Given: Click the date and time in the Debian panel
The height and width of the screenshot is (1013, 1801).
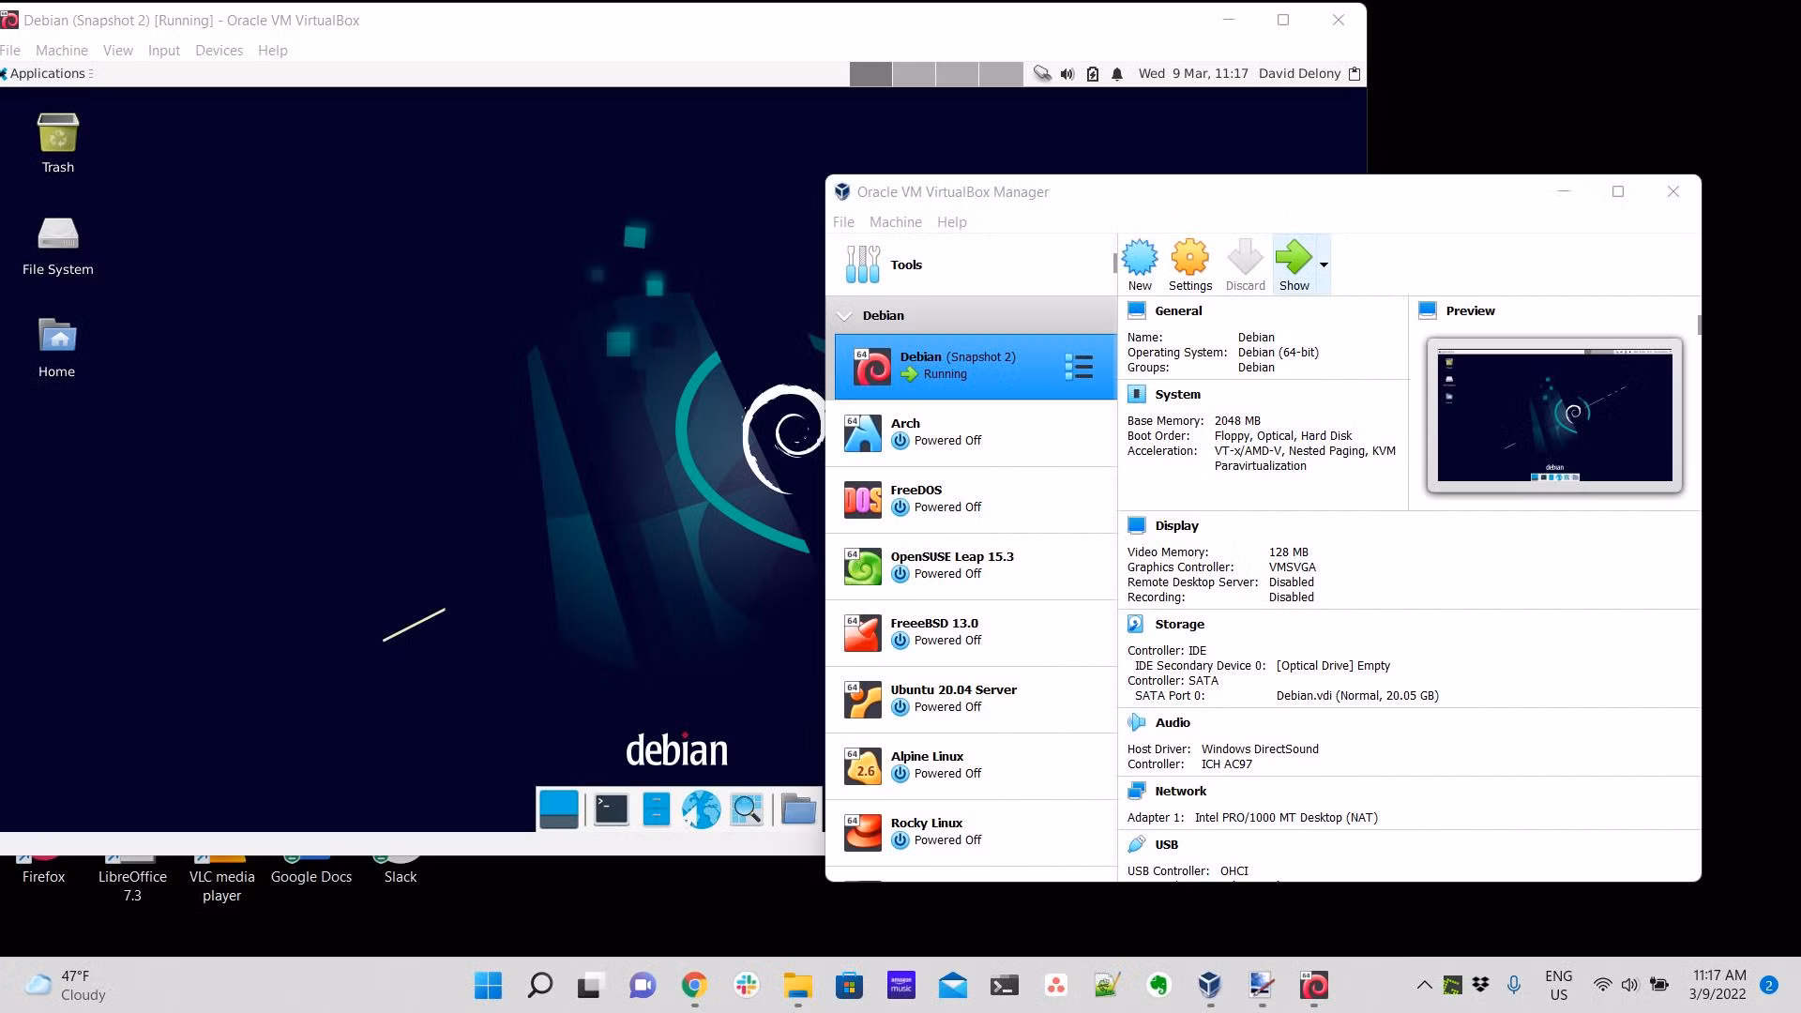Looking at the screenshot, I should tap(1193, 73).
